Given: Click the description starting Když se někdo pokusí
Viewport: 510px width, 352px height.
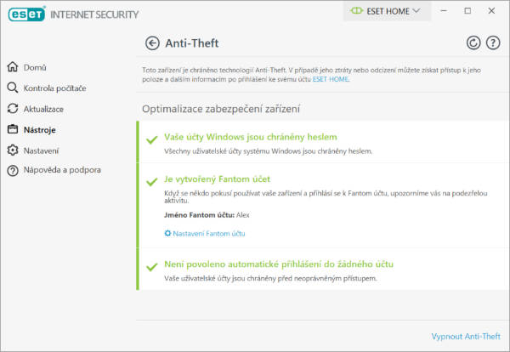Looking at the screenshot, I should pos(326,196).
